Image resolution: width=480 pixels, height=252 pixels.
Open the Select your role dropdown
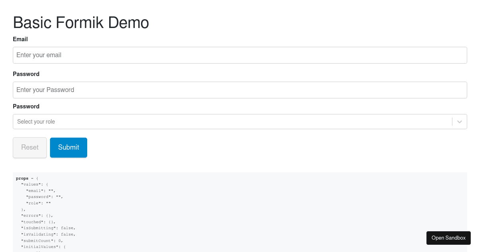pyautogui.click(x=240, y=122)
